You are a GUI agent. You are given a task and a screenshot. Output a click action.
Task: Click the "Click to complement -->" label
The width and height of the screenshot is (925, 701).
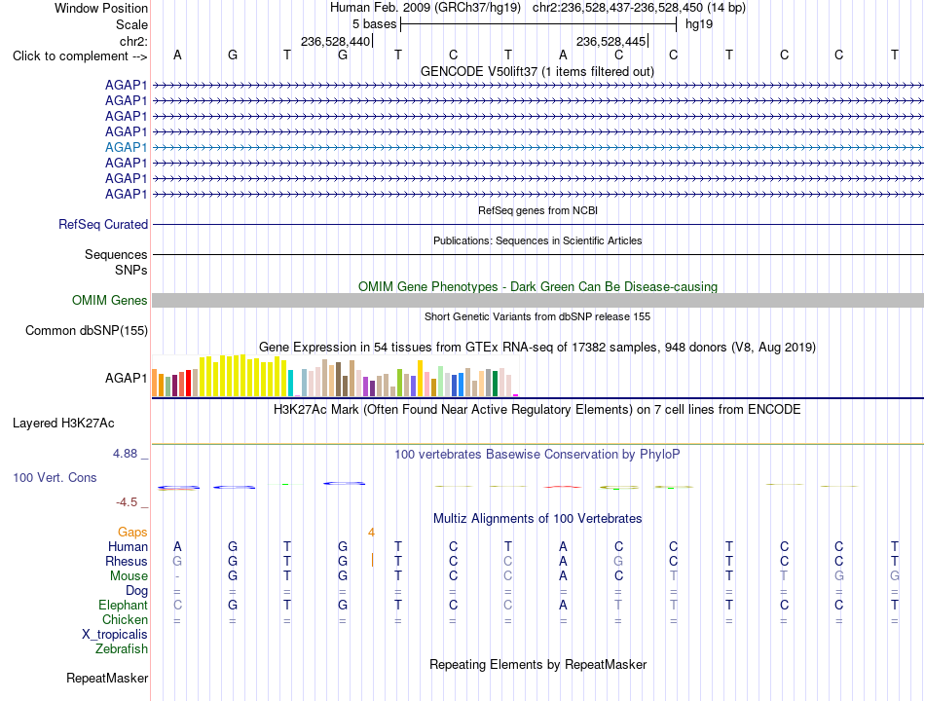point(80,56)
